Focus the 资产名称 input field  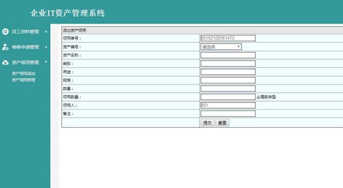pyautogui.click(x=228, y=55)
